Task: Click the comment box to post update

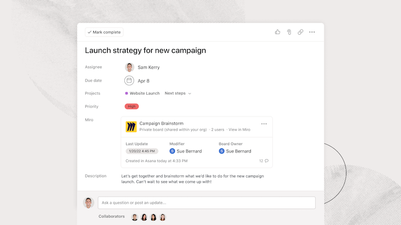Action: click(x=207, y=203)
